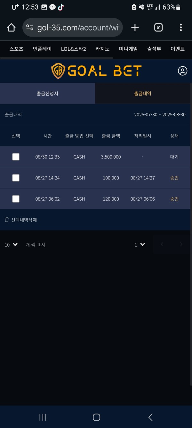Check the checkbox for the 3,500,000 withdrawal row
Viewport: 192px width, 428px height.
pos(16,157)
